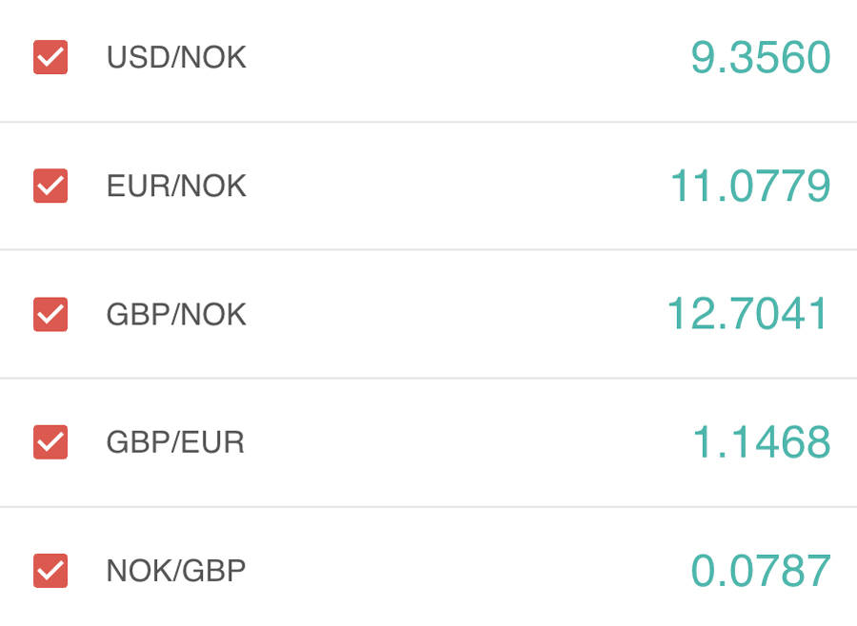Viewport: 857px width, 626px height.
Task: Click the 9.3560 exchange rate value
Action: 760,58
